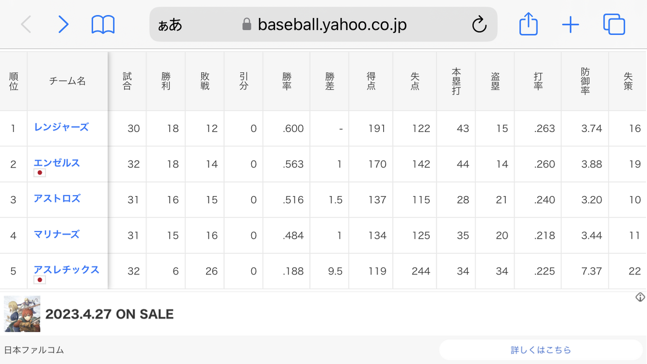647x364 pixels.
Task: Select the 勝率 column header
Action: coord(287,81)
